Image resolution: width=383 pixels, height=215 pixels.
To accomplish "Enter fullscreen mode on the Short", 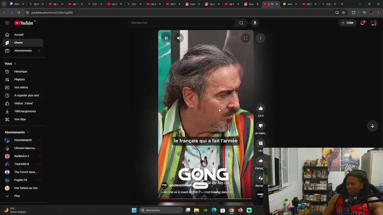I will click(245, 38).
